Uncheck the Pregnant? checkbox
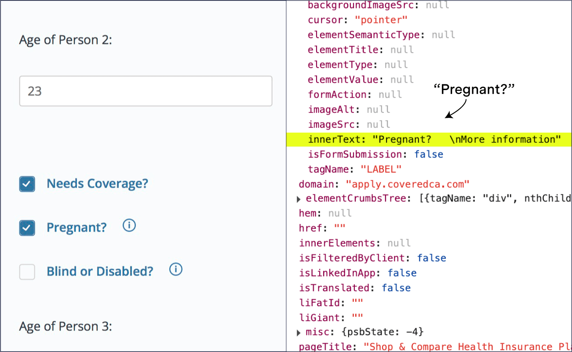Image resolution: width=572 pixels, height=352 pixels. 27,228
